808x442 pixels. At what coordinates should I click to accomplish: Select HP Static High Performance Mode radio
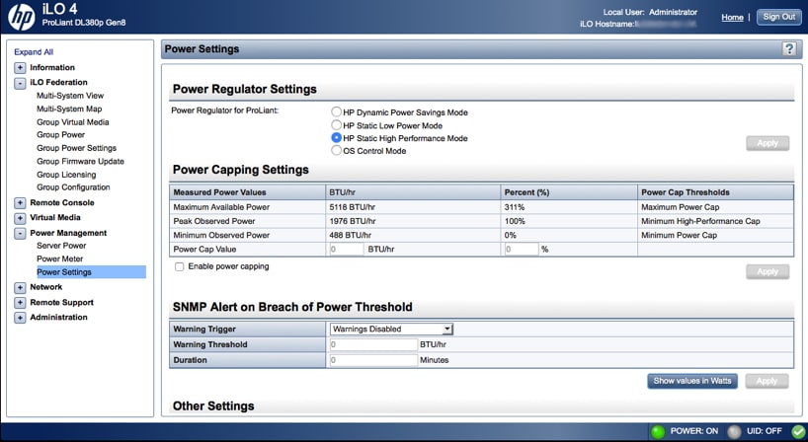(x=336, y=138)
